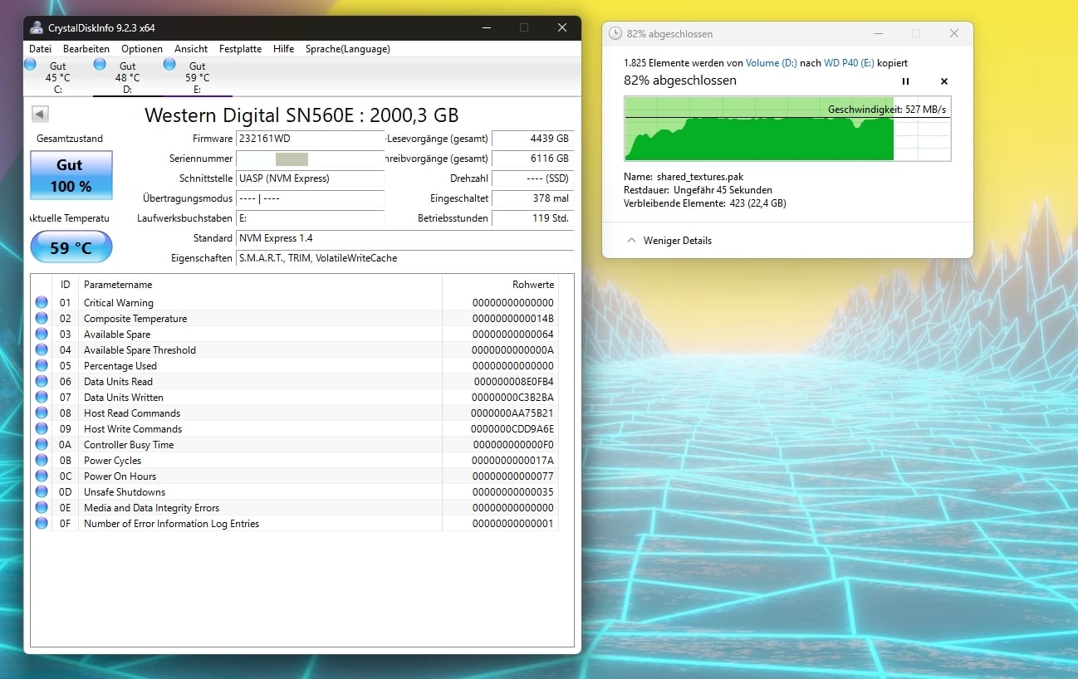This screenshot has width=1078, height=679.
Task: Cancel the copy with the X icon
Action: (943, 81)
